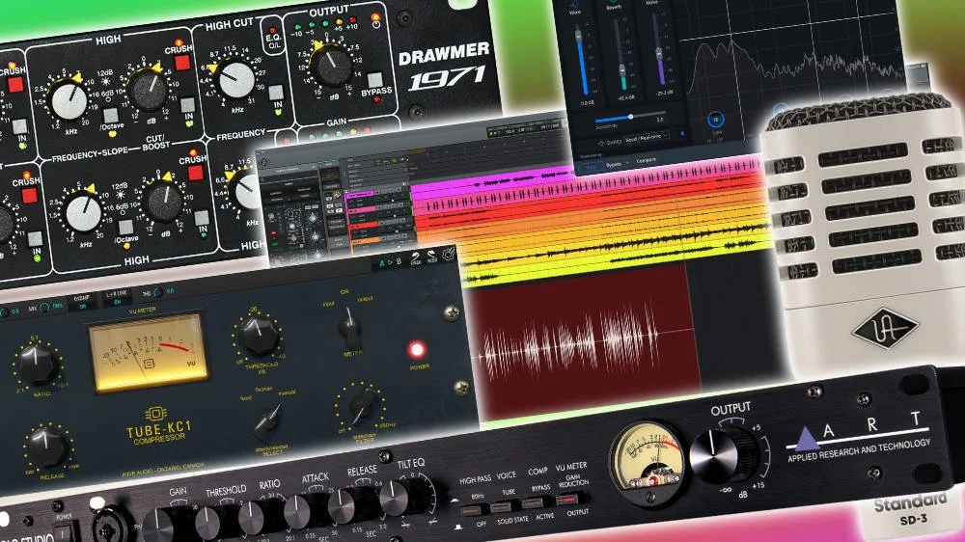This screenshot has height=542, width=965.
Task: Click the ART rack POWER rocker switch
Action: coord(66,532)
